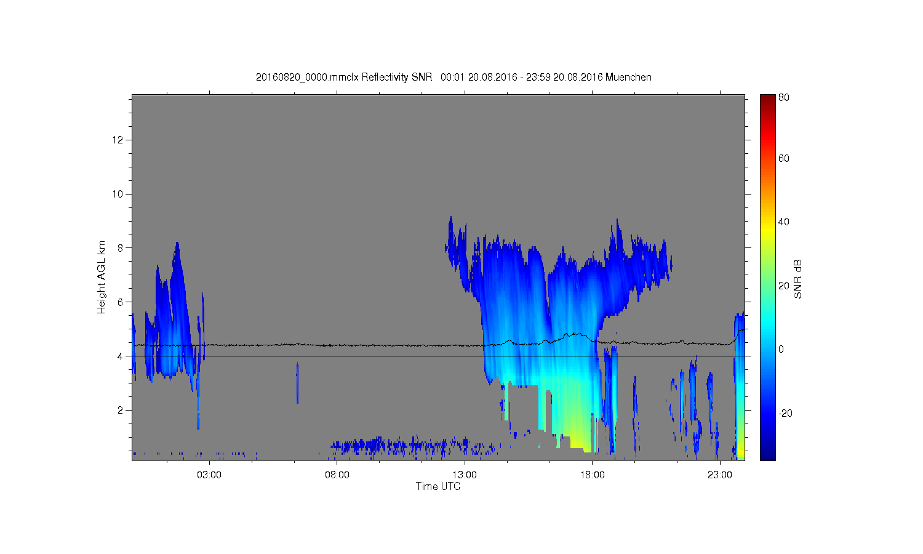Click the 08:00 time tick label
The width and height of the screenshot is (923, 554).
337,475
